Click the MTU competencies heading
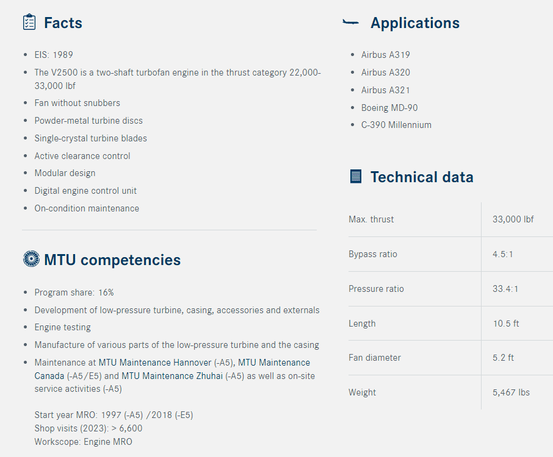 click(112, 260)
